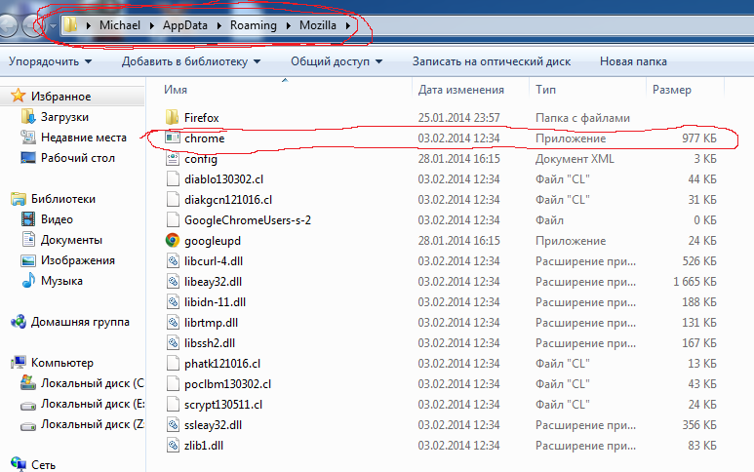The width and height of the screenshot is (754, 472).
Task: Click the zlib1.dll file icon
Action: coord(173,446)
